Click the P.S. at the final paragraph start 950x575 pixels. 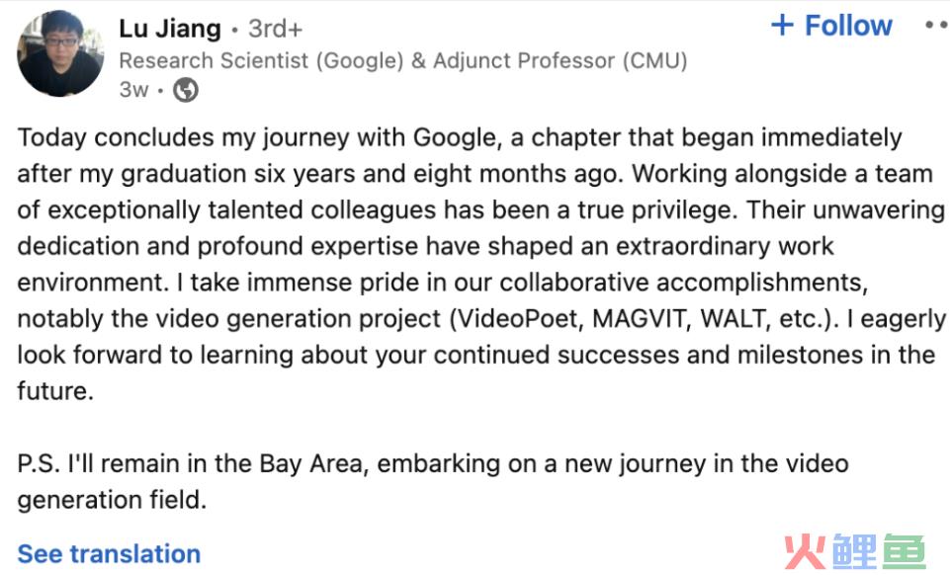(39, 463)
